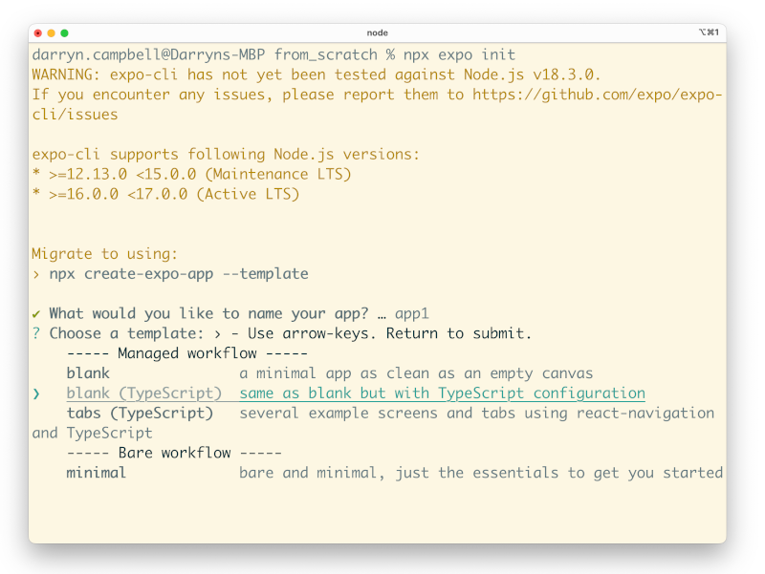Close the node terminal window

(x=38, y=33)
